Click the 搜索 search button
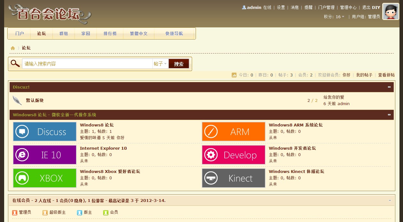Screen dimensions: 403x222 pyautogui.click(x=179, y=64)
